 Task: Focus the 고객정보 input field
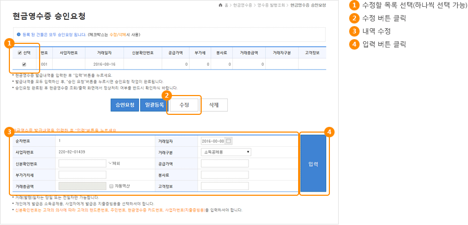tap(225, 186)
